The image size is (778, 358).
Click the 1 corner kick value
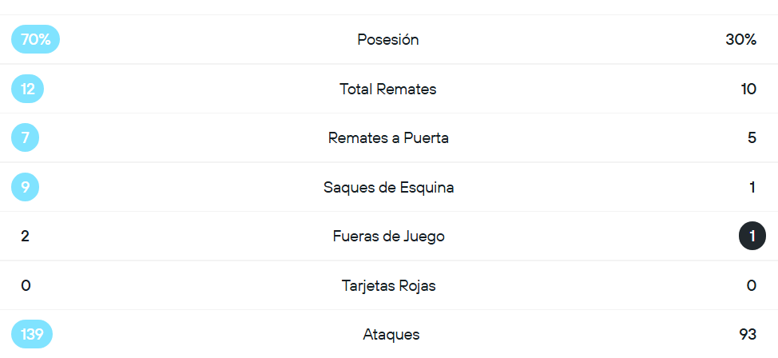752,188
